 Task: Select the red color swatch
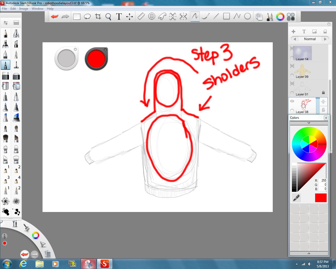click(321, 198)
